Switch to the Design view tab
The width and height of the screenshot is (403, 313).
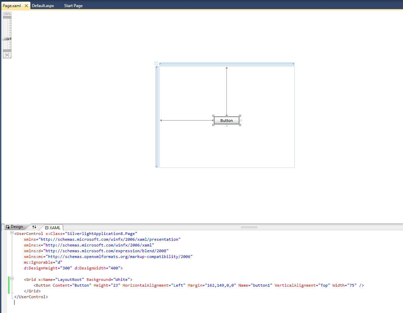click(14, 227)
